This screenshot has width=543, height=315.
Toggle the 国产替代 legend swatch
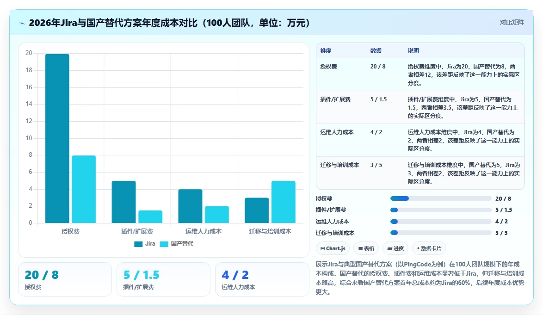click(164, 244)
